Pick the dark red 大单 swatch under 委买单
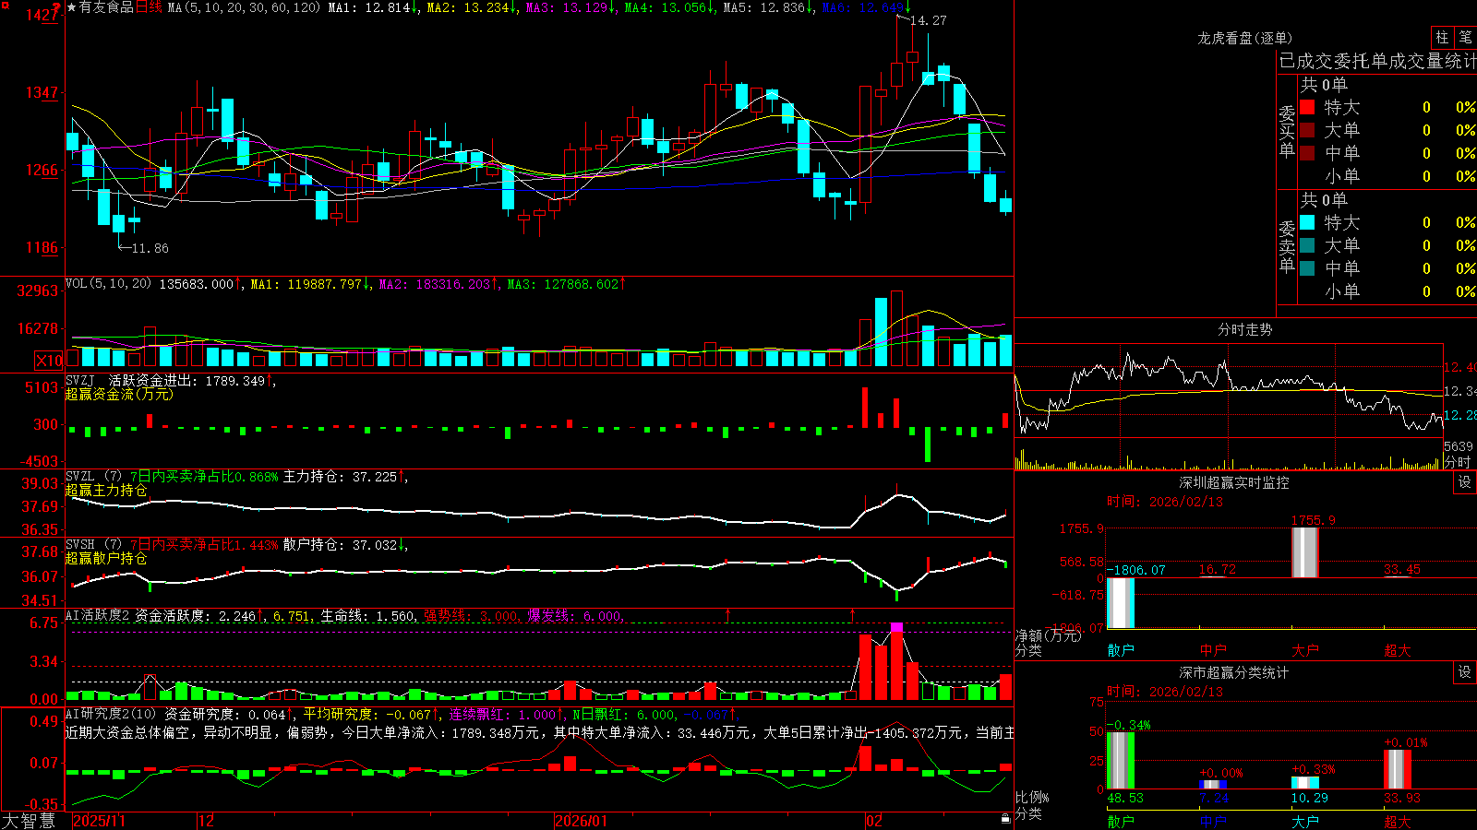 (x=1307, y=130)
